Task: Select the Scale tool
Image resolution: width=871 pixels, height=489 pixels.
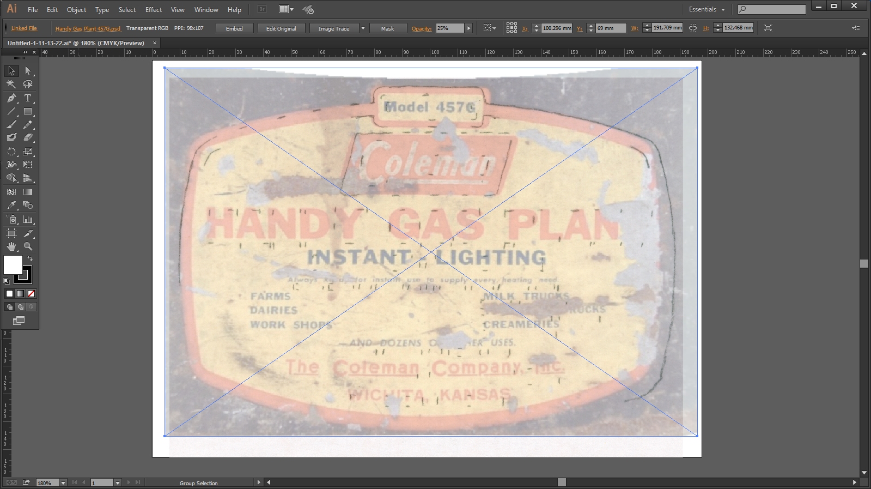Action: (x=28, y=152)
